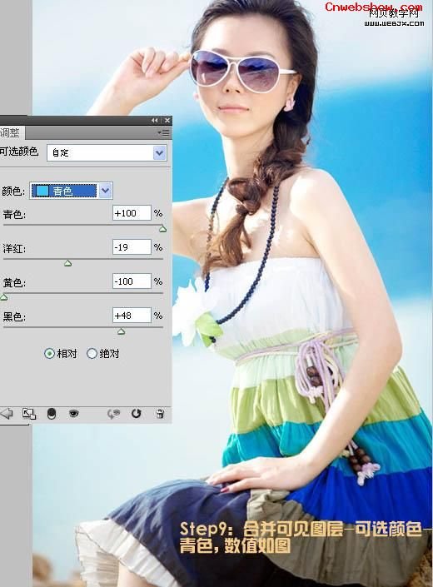This screenshot has height=587, width=433.
Task: Click the 黑色 slider handle
Action: [x=122, y=331]
